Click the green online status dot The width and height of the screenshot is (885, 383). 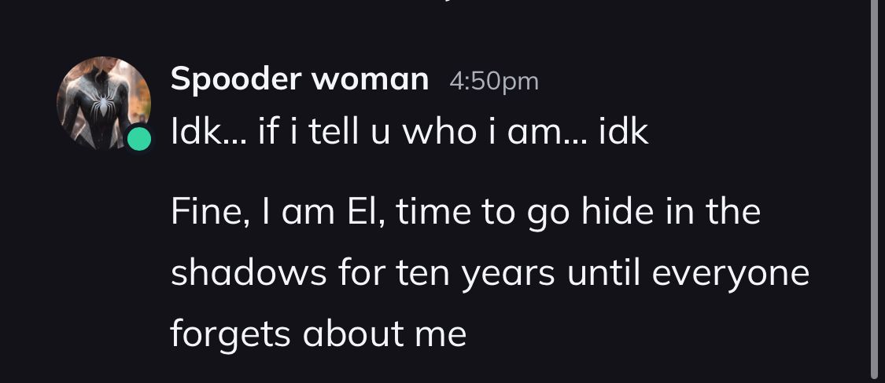(140, 139)
